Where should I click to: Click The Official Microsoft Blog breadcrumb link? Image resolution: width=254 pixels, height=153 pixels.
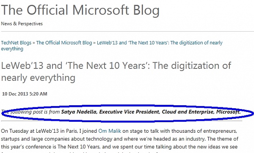point(64,43)
